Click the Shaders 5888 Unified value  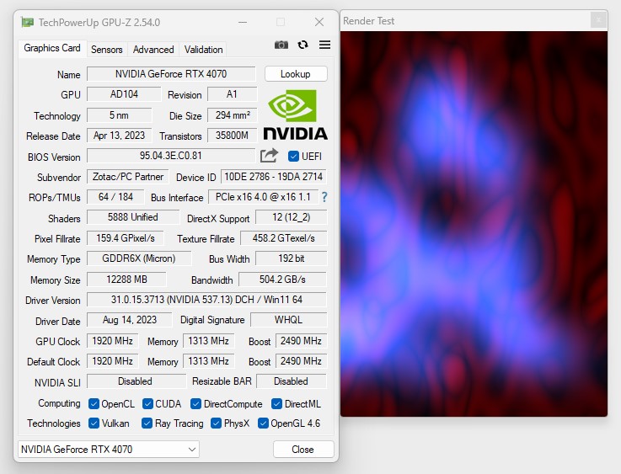133,217
